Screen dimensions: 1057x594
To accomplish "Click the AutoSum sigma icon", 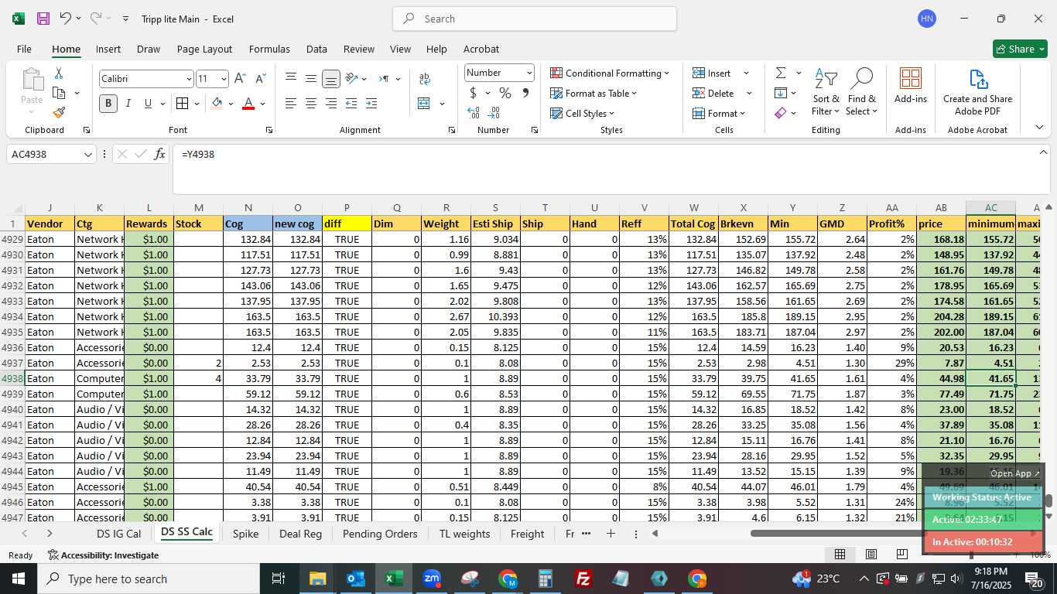I will coord(781,73).
